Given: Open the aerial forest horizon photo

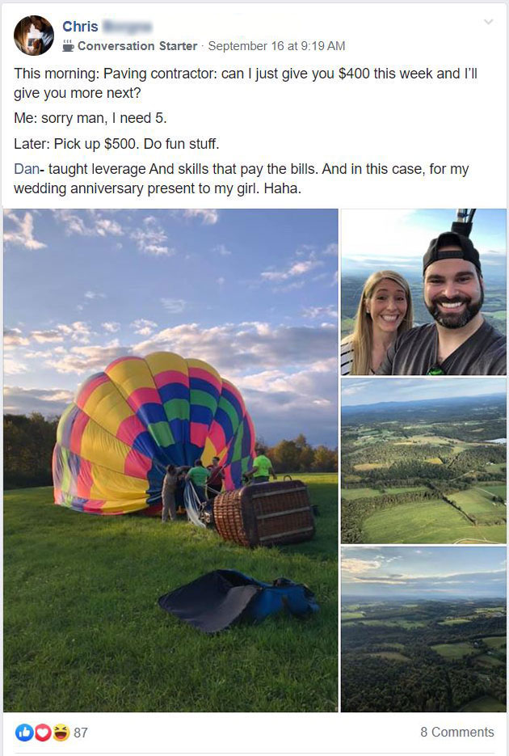Looking at the screenshot, I should coord(423,629).
